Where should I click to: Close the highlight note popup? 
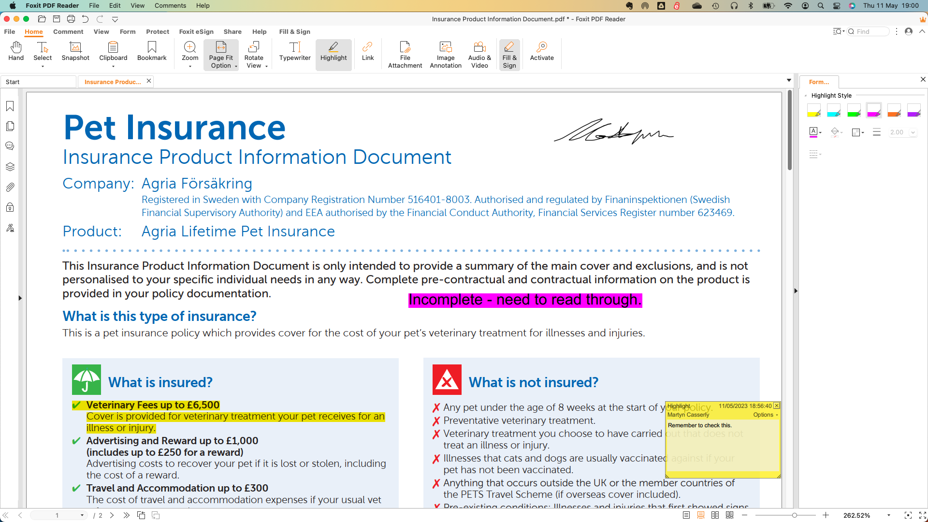[777, 406]
